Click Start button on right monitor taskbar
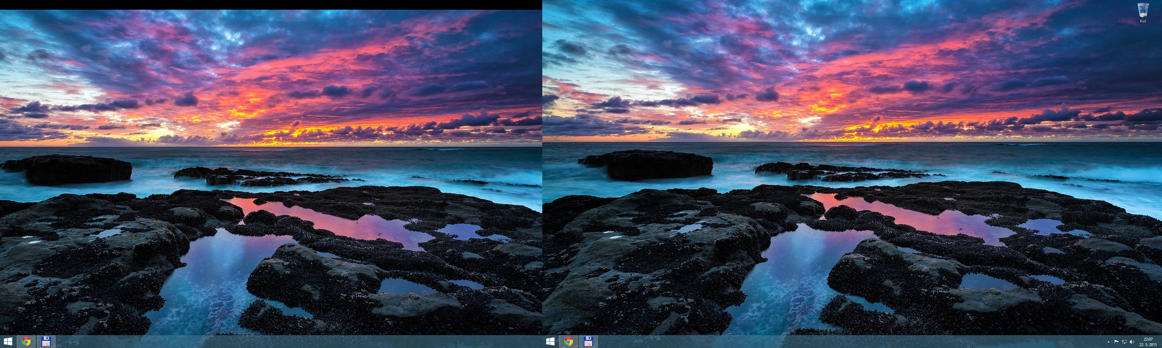Screen dimensions: 1162x348 point(550,342)
